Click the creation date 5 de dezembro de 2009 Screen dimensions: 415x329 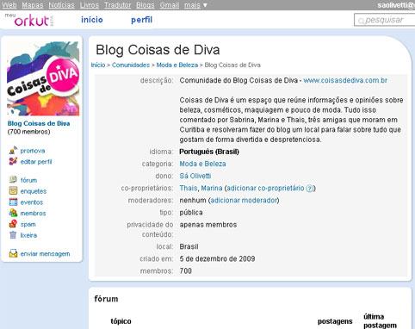click(217, 258)
